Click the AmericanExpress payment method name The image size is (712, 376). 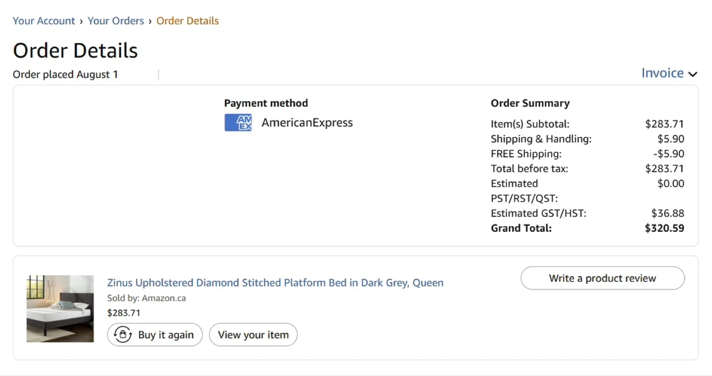tap(307, 123)
